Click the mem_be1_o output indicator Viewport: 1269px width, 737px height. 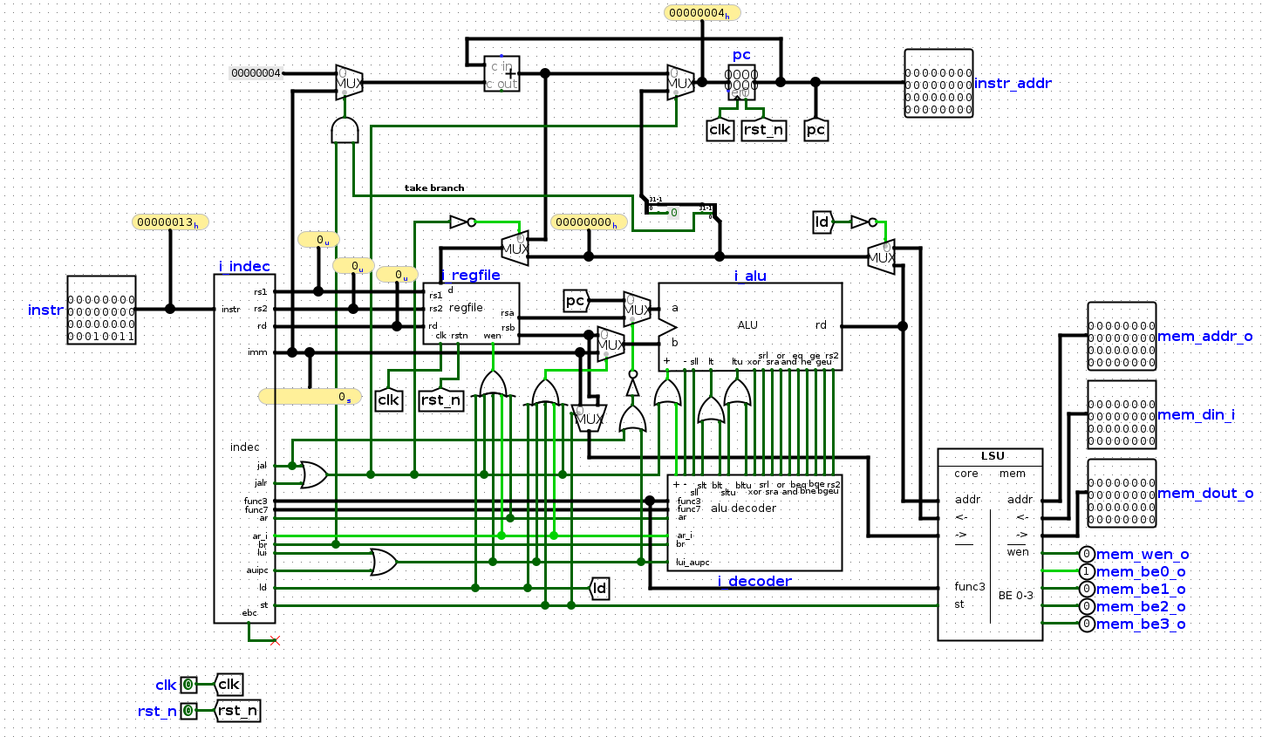(x=1087, y=589)
